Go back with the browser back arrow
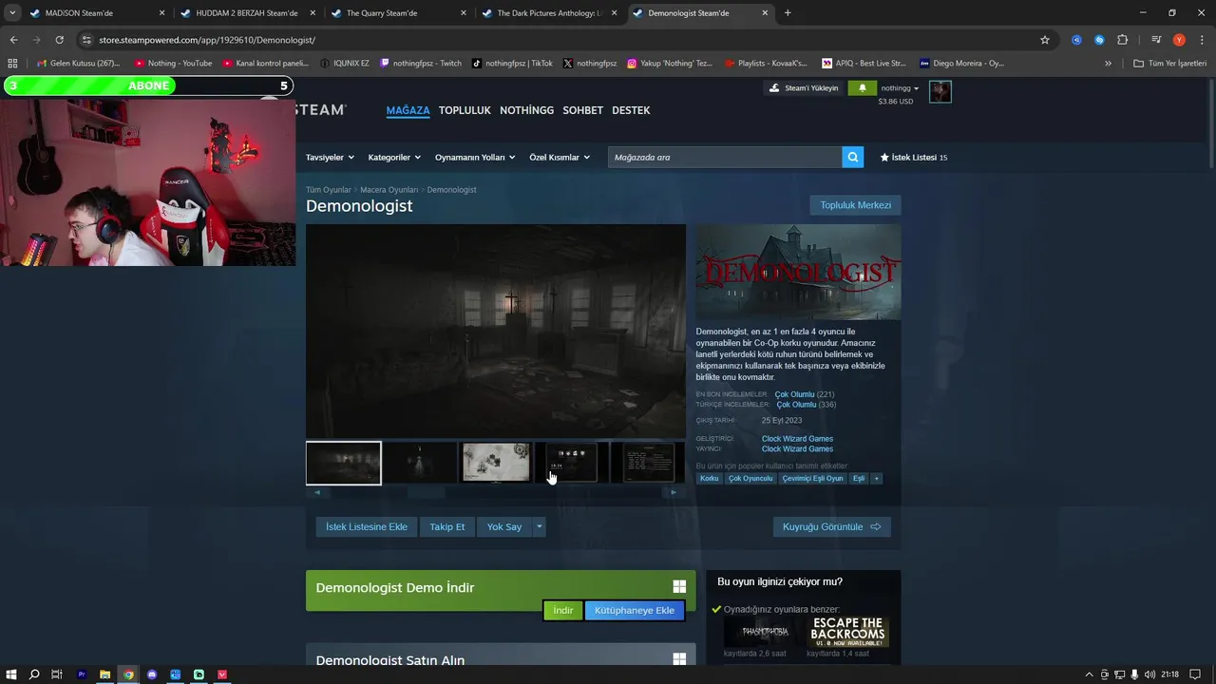The image size is (1216, 684). [x=13, y=40]
